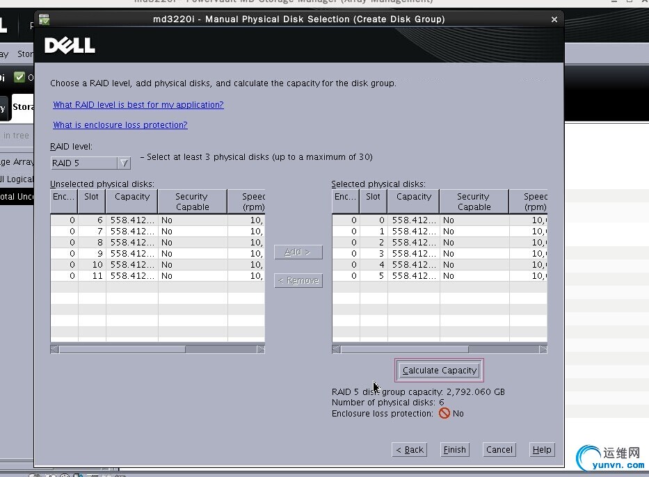
Task: Select unselected disk in slot 9
Action: pos(157,254)
